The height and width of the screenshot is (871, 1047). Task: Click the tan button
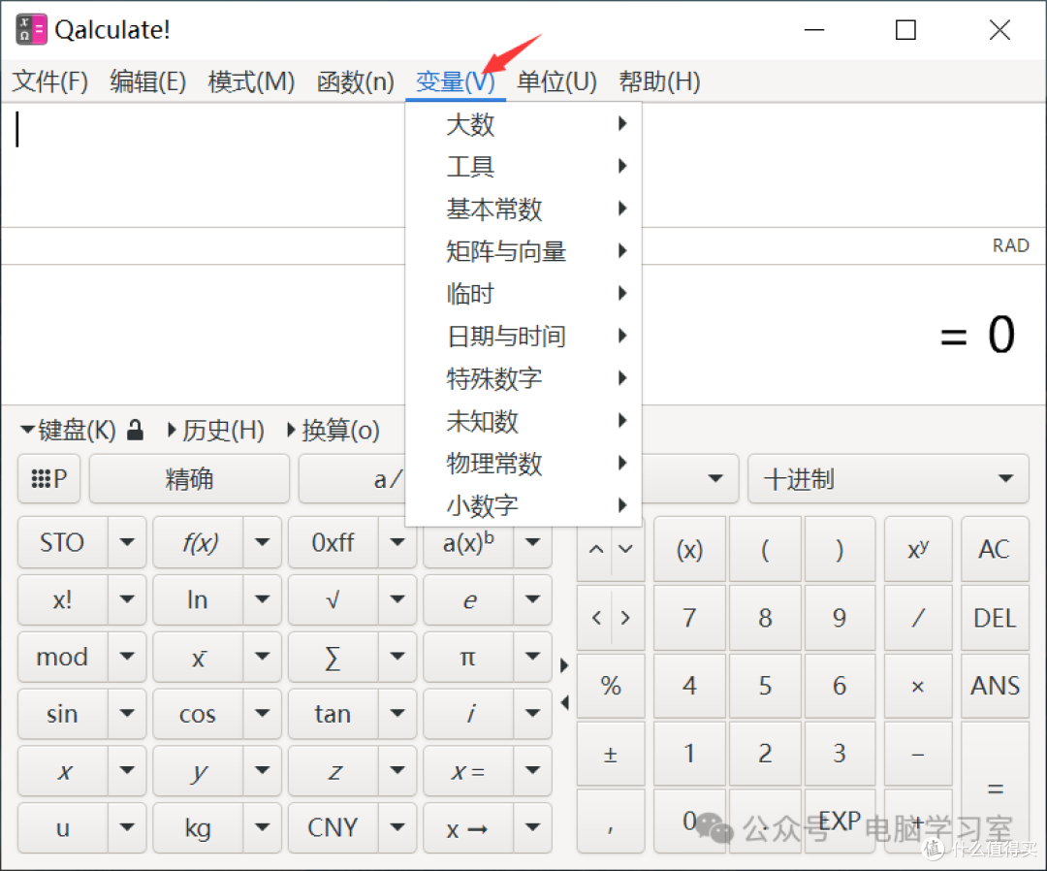(x=333, y=714)
